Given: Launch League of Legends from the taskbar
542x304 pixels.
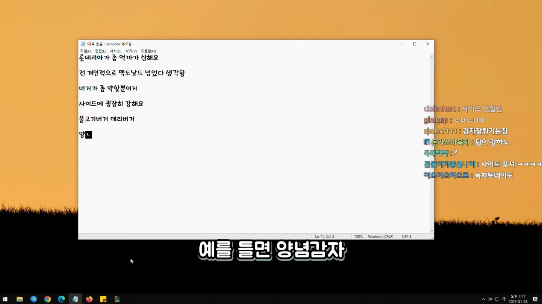Looking at the screenshot, I should click(x=117, y=299).
